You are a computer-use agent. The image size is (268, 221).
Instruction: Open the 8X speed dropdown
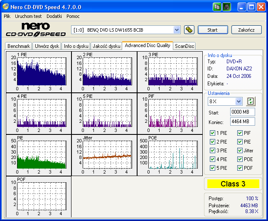click(238, 101)
